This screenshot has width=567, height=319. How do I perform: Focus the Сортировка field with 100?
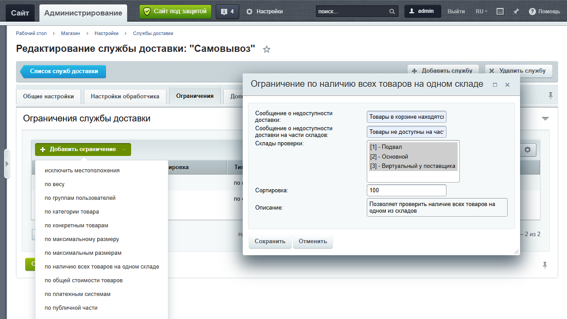pos(407,191)
